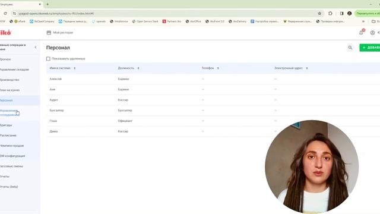Open the iikoOffice bookmark
The height and width of the screenshot is (214, 380).
(194, 21)
